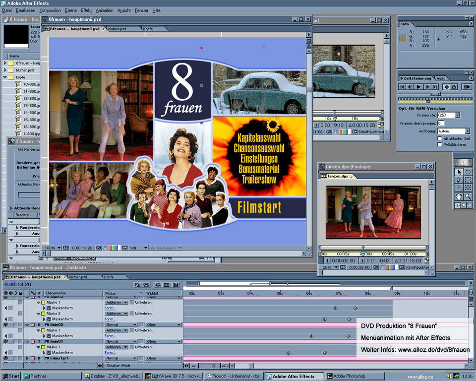
Task: Toggle title-safe guides icon beside 100% zoom
Action: (x=65, y=248)
